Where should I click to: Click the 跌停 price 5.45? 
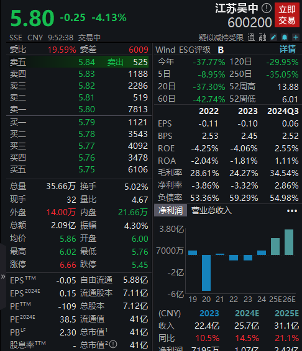click(x=140, y=265)
